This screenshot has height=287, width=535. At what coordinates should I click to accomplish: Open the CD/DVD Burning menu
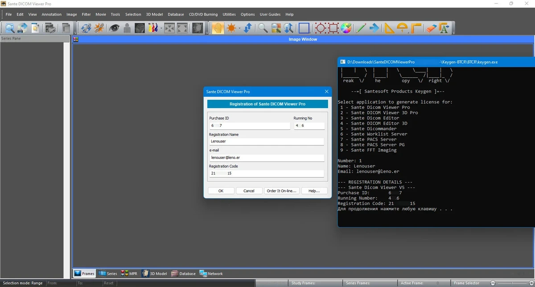[x=203, y=14]
